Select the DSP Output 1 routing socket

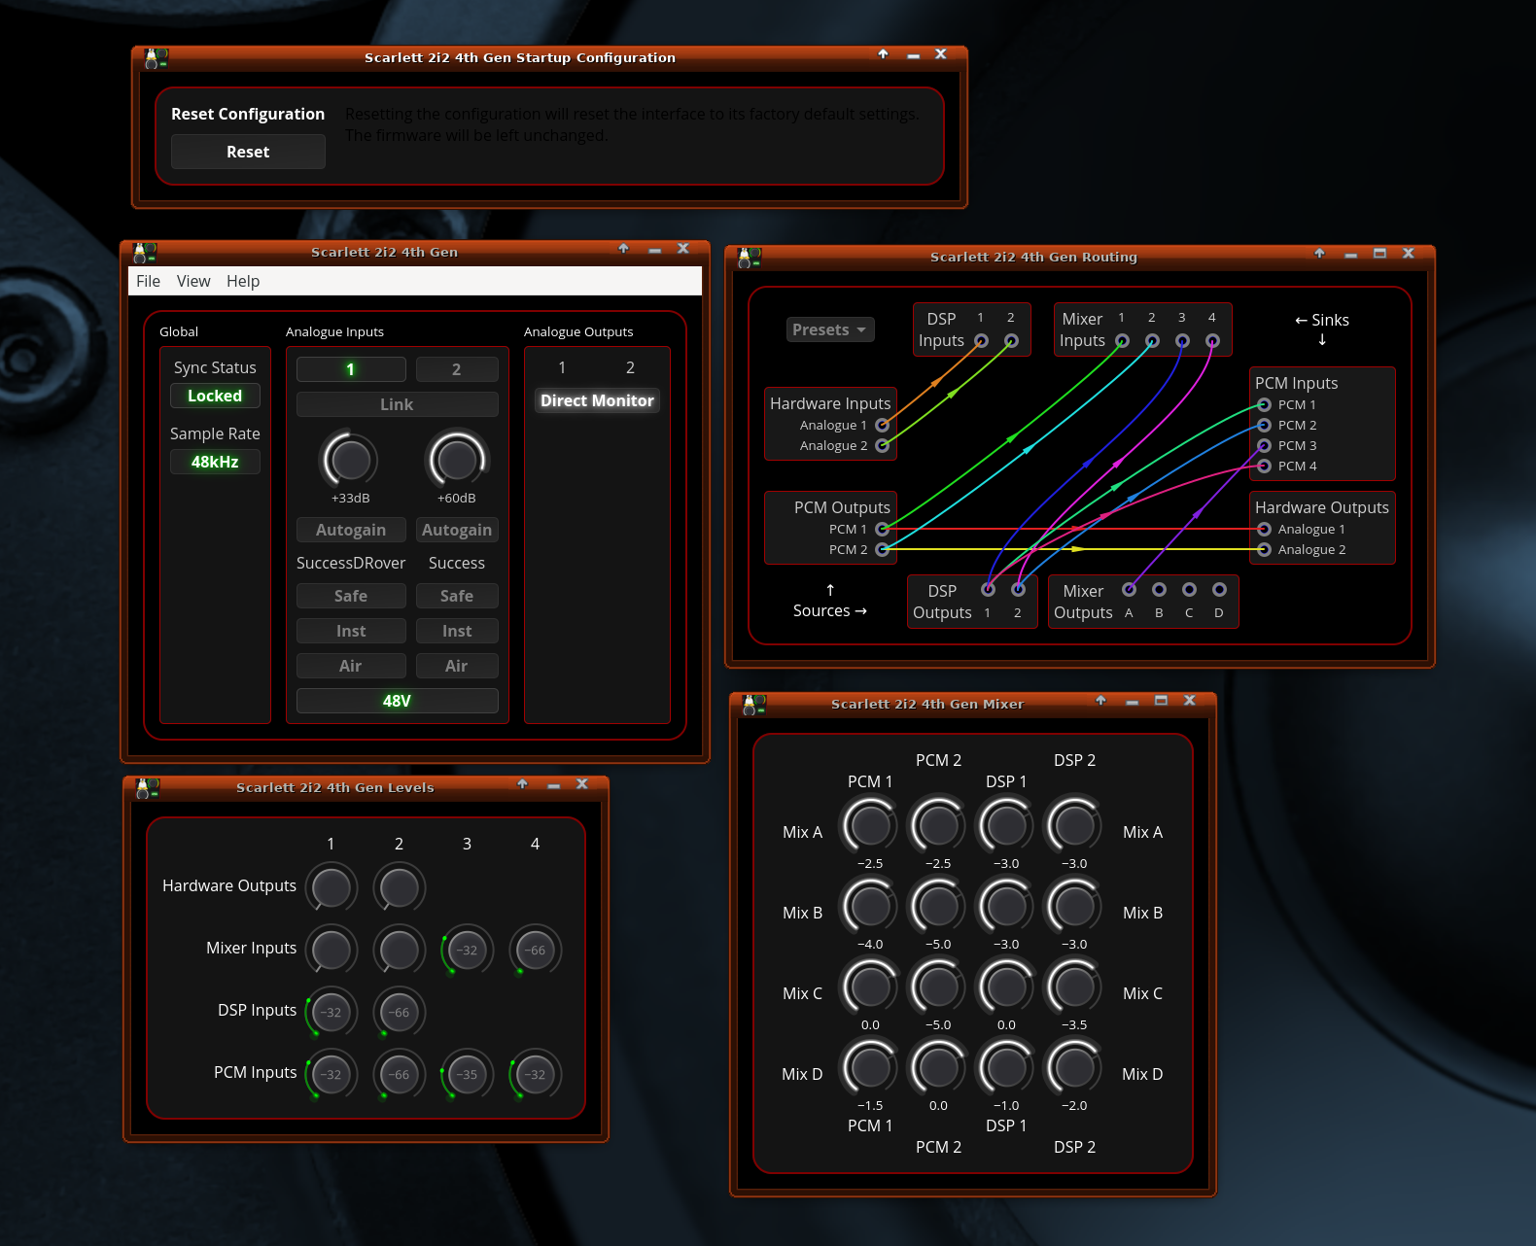988,589
